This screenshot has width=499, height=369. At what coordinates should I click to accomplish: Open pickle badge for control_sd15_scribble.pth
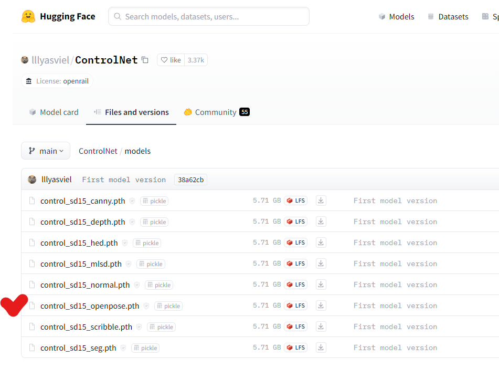point(161,328)
